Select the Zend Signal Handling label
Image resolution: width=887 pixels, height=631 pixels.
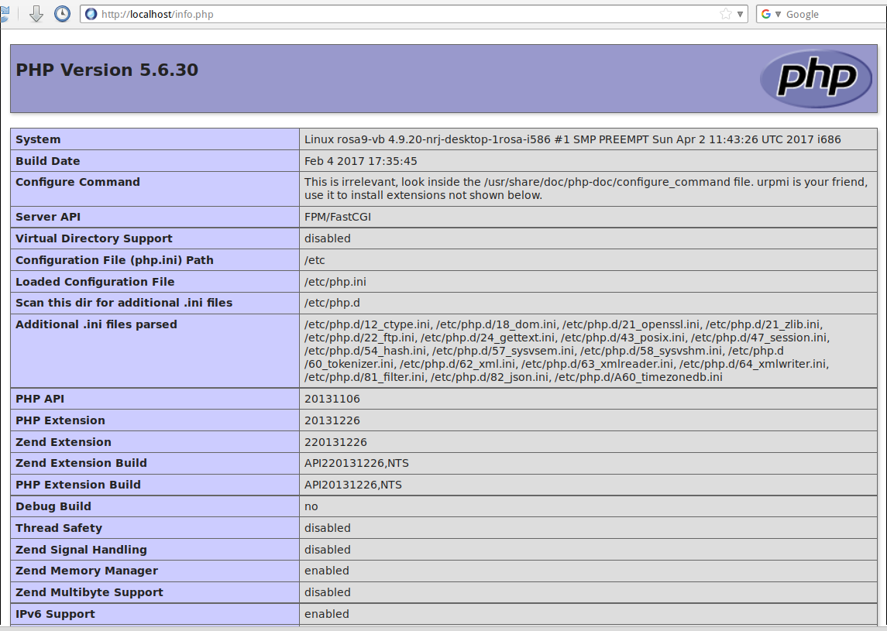(x=81, y=550)
